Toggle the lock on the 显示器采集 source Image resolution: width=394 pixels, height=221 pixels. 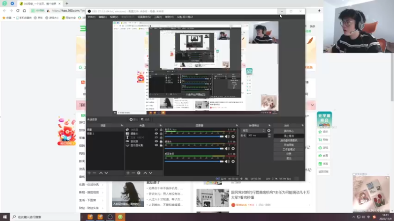pyautogui.click(x=161, y=145)
